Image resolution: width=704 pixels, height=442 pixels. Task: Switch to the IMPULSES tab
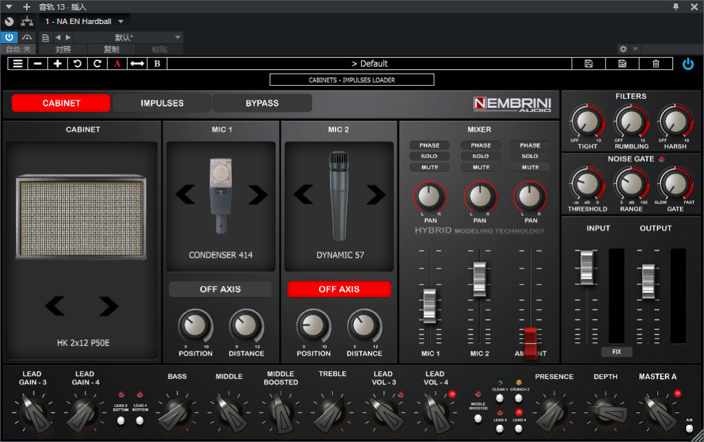[162, 103]
